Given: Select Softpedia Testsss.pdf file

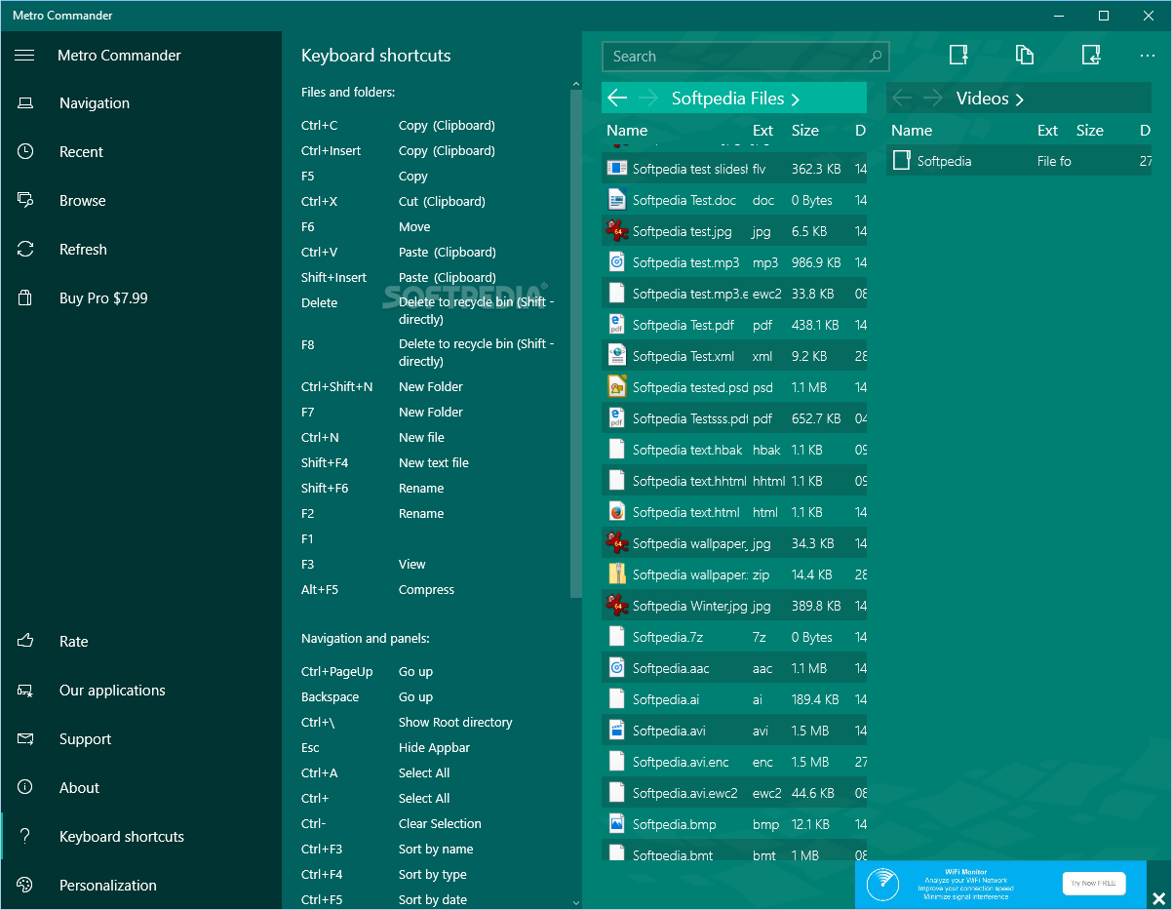Looking at the screenshot, I should coord(734,418).
